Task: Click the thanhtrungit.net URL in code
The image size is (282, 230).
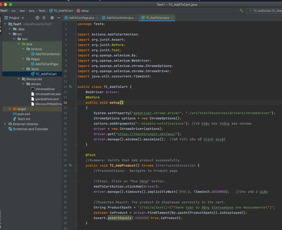Action: (x=146, y=134)
